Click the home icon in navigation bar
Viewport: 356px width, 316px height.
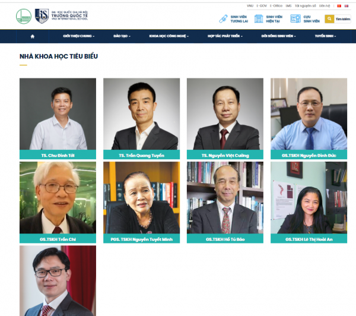click(x=33, y=36)
